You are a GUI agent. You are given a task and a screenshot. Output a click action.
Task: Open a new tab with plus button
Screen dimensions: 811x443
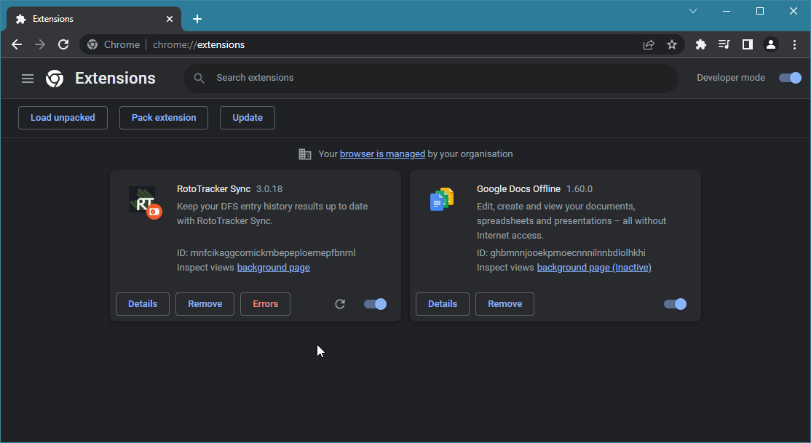[197, 19]
